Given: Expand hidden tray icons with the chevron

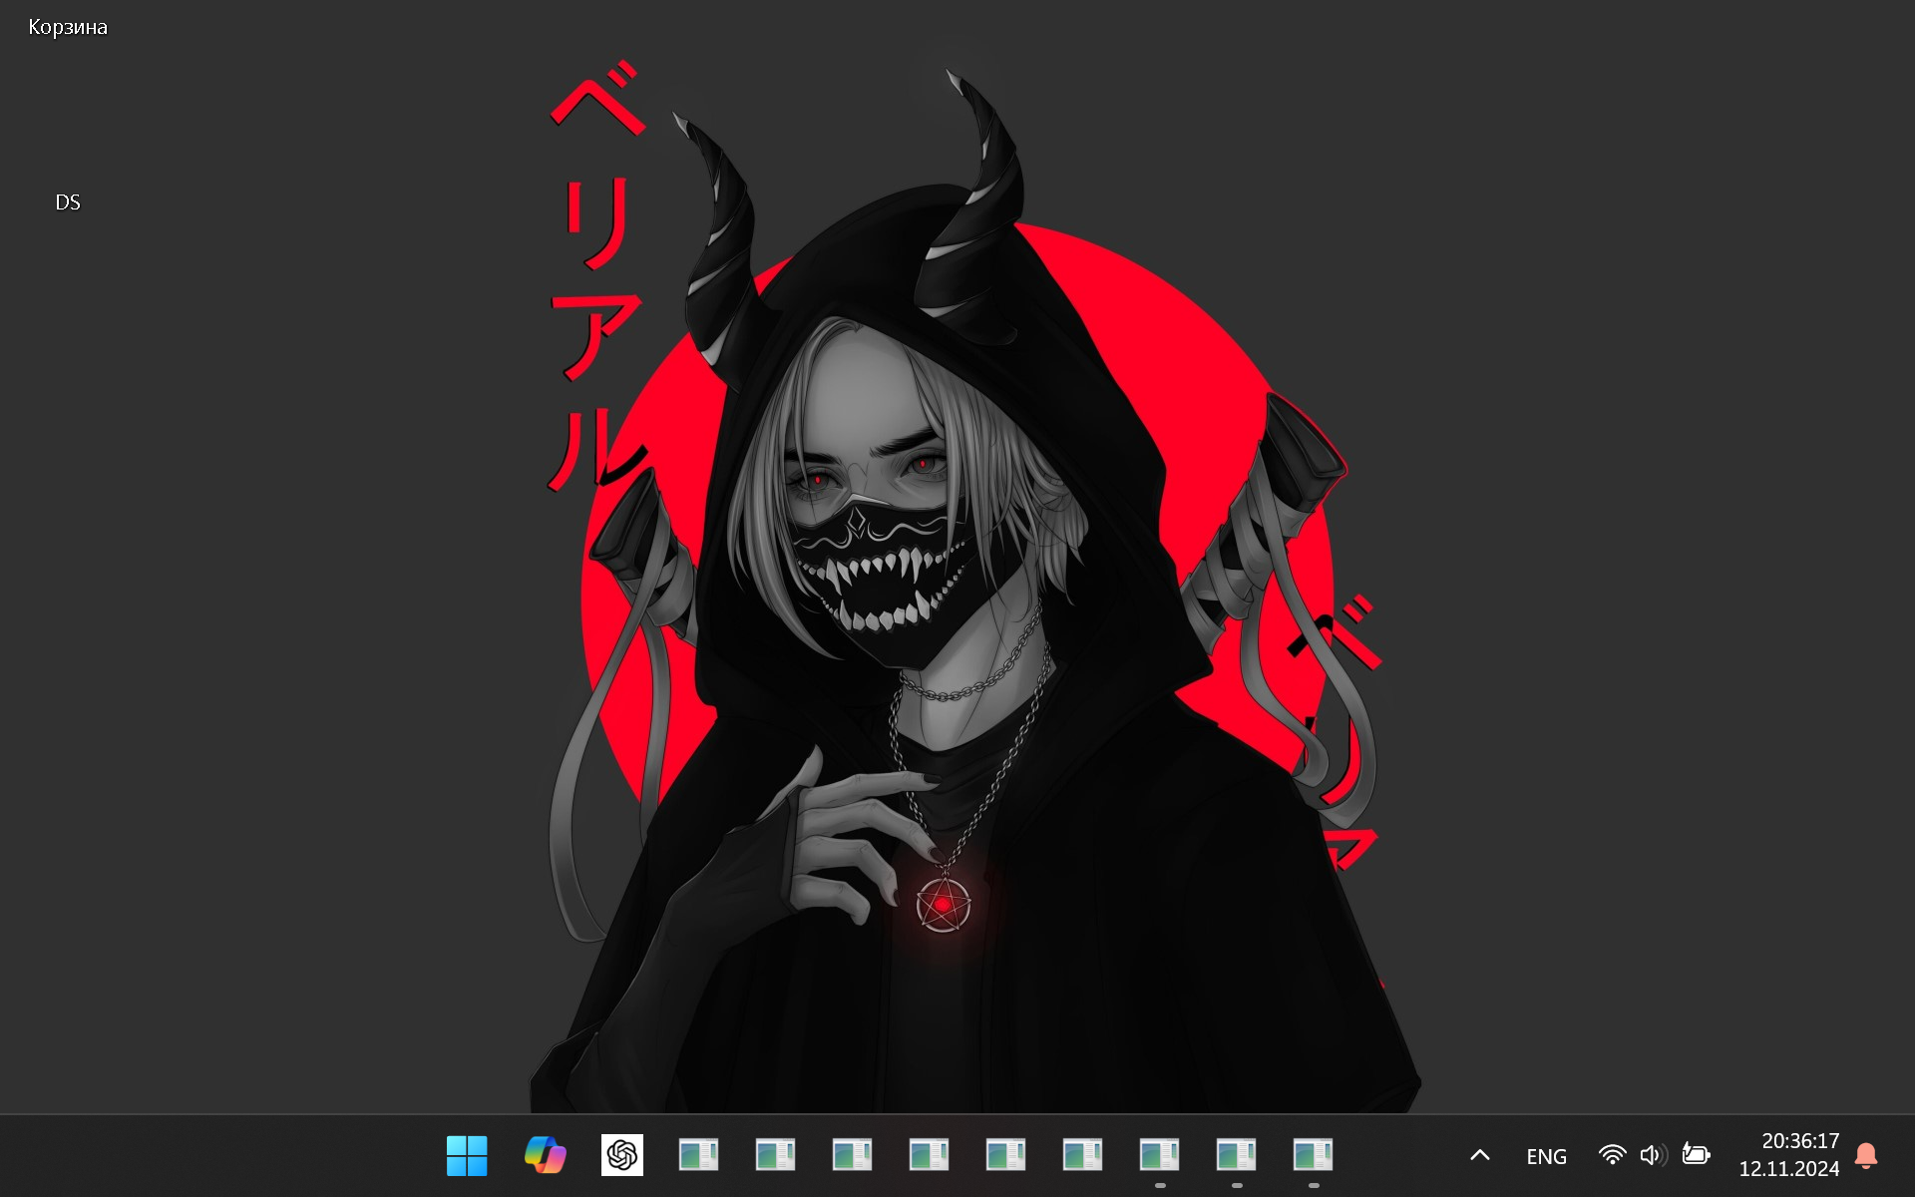Looking at the screenshot, I should coord(1479,1155).
